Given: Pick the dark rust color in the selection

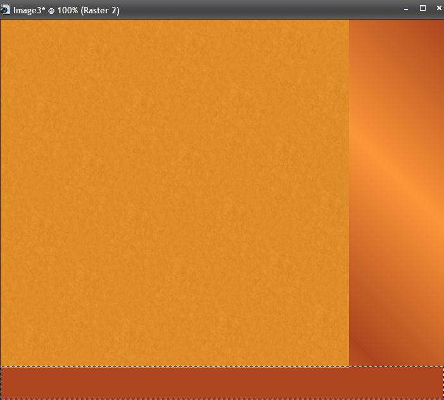Looking at the screenshot, I should coord(127,384).
